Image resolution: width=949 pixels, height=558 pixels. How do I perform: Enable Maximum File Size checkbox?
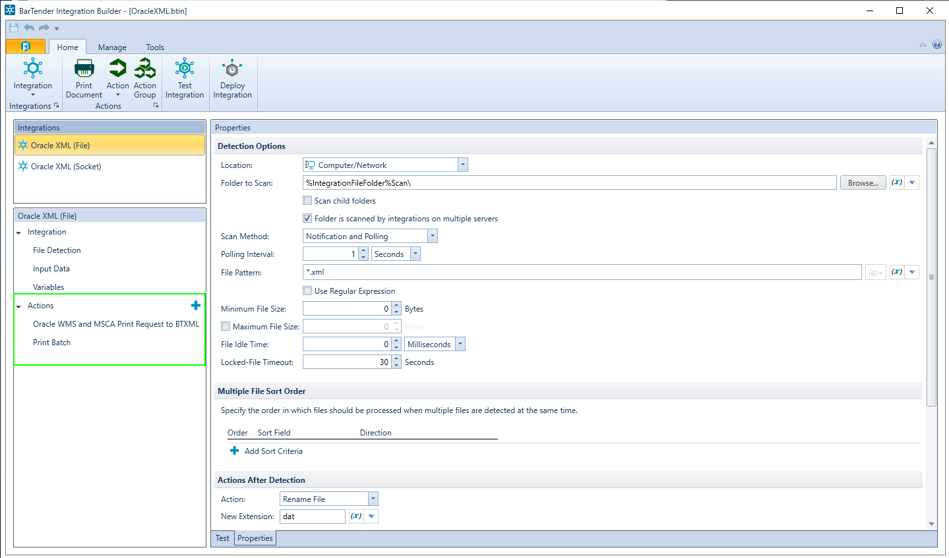pos(226,326)
